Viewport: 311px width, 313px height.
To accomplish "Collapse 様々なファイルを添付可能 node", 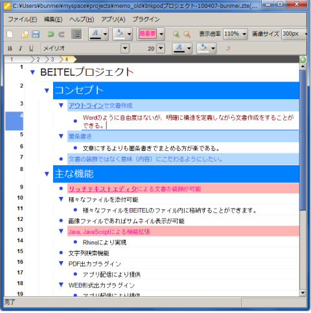I will (x=61, y=199).
